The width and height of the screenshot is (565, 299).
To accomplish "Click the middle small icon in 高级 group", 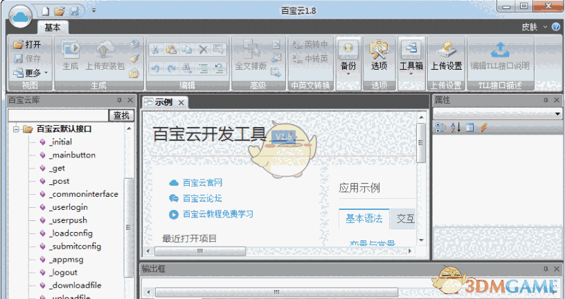I will 276,58.
